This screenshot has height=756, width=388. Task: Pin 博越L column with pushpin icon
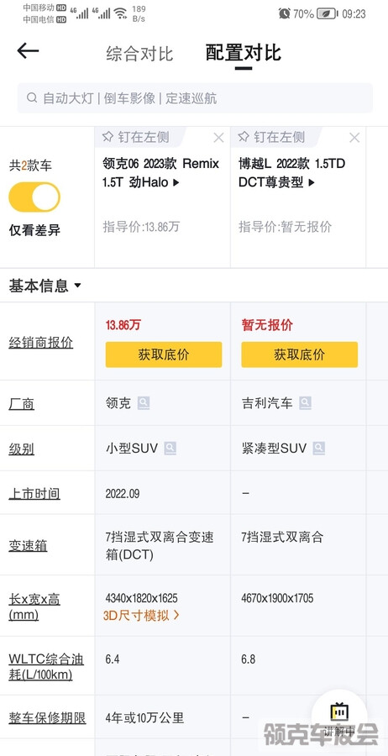244,137
